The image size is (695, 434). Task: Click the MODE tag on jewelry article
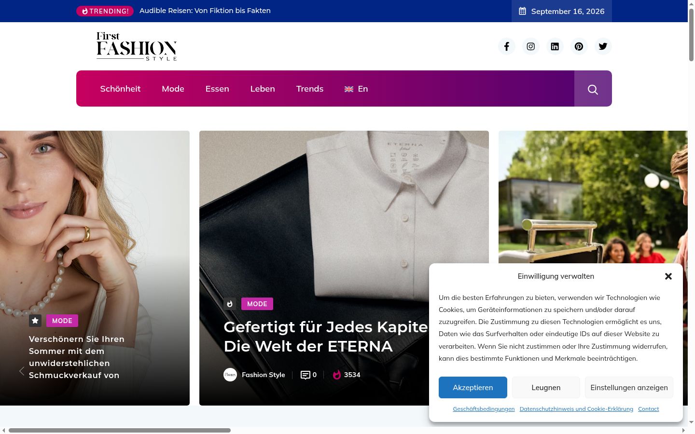coord(62,321)
